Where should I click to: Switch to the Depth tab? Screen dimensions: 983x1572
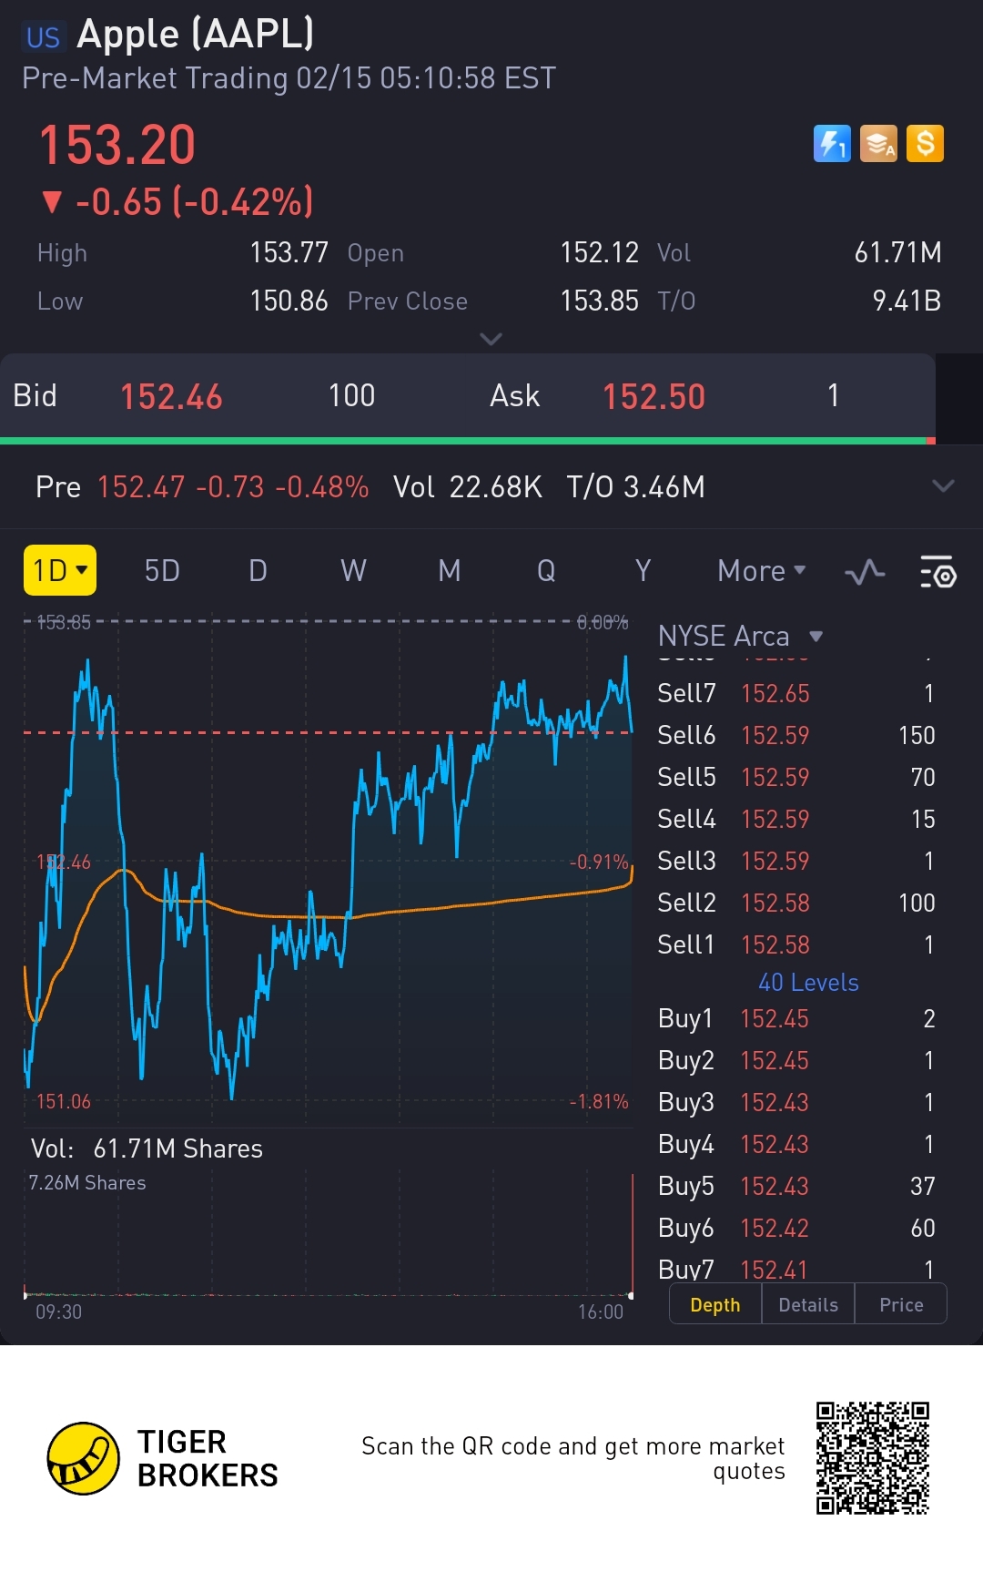(x=715, y=1305)
